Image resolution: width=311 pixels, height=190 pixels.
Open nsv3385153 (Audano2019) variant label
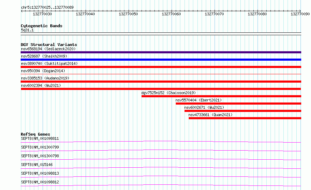click(45, 78)
